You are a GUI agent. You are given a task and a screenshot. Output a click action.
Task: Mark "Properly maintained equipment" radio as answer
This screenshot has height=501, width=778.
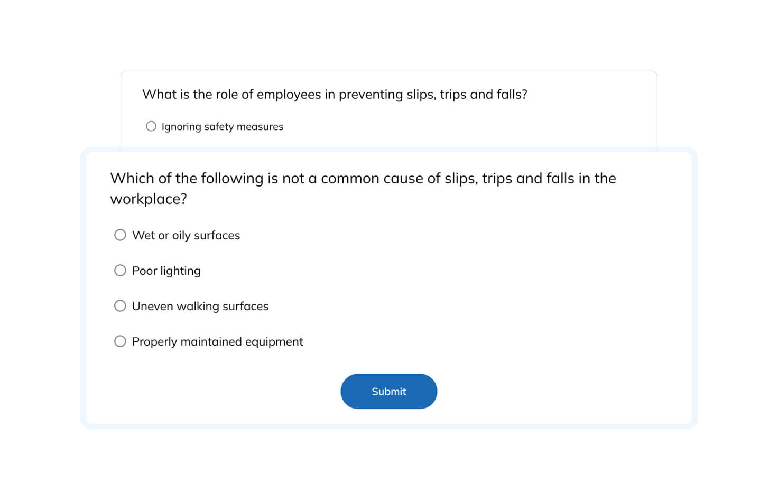(x=120, y=341)
